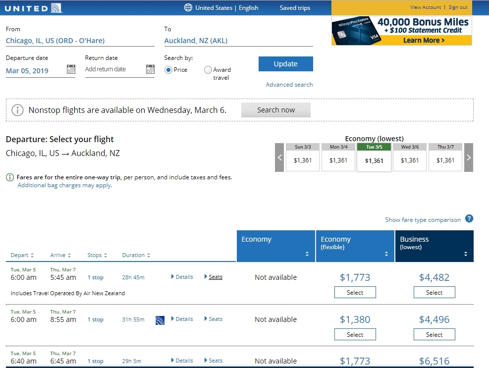Open Show fare type comparison link
Viewport: 489px width, 368px height.
click(423, 220)
